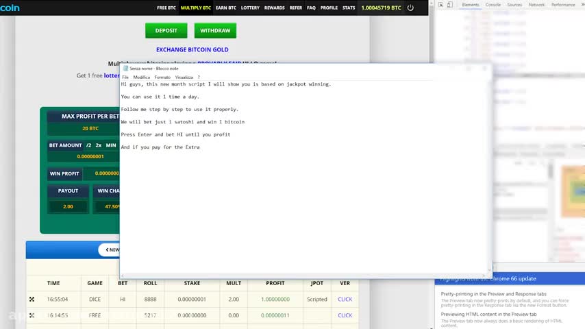Click the DevTools inspect element icon
This screenshot has height=329, width=585.
[x=439, y=5]
